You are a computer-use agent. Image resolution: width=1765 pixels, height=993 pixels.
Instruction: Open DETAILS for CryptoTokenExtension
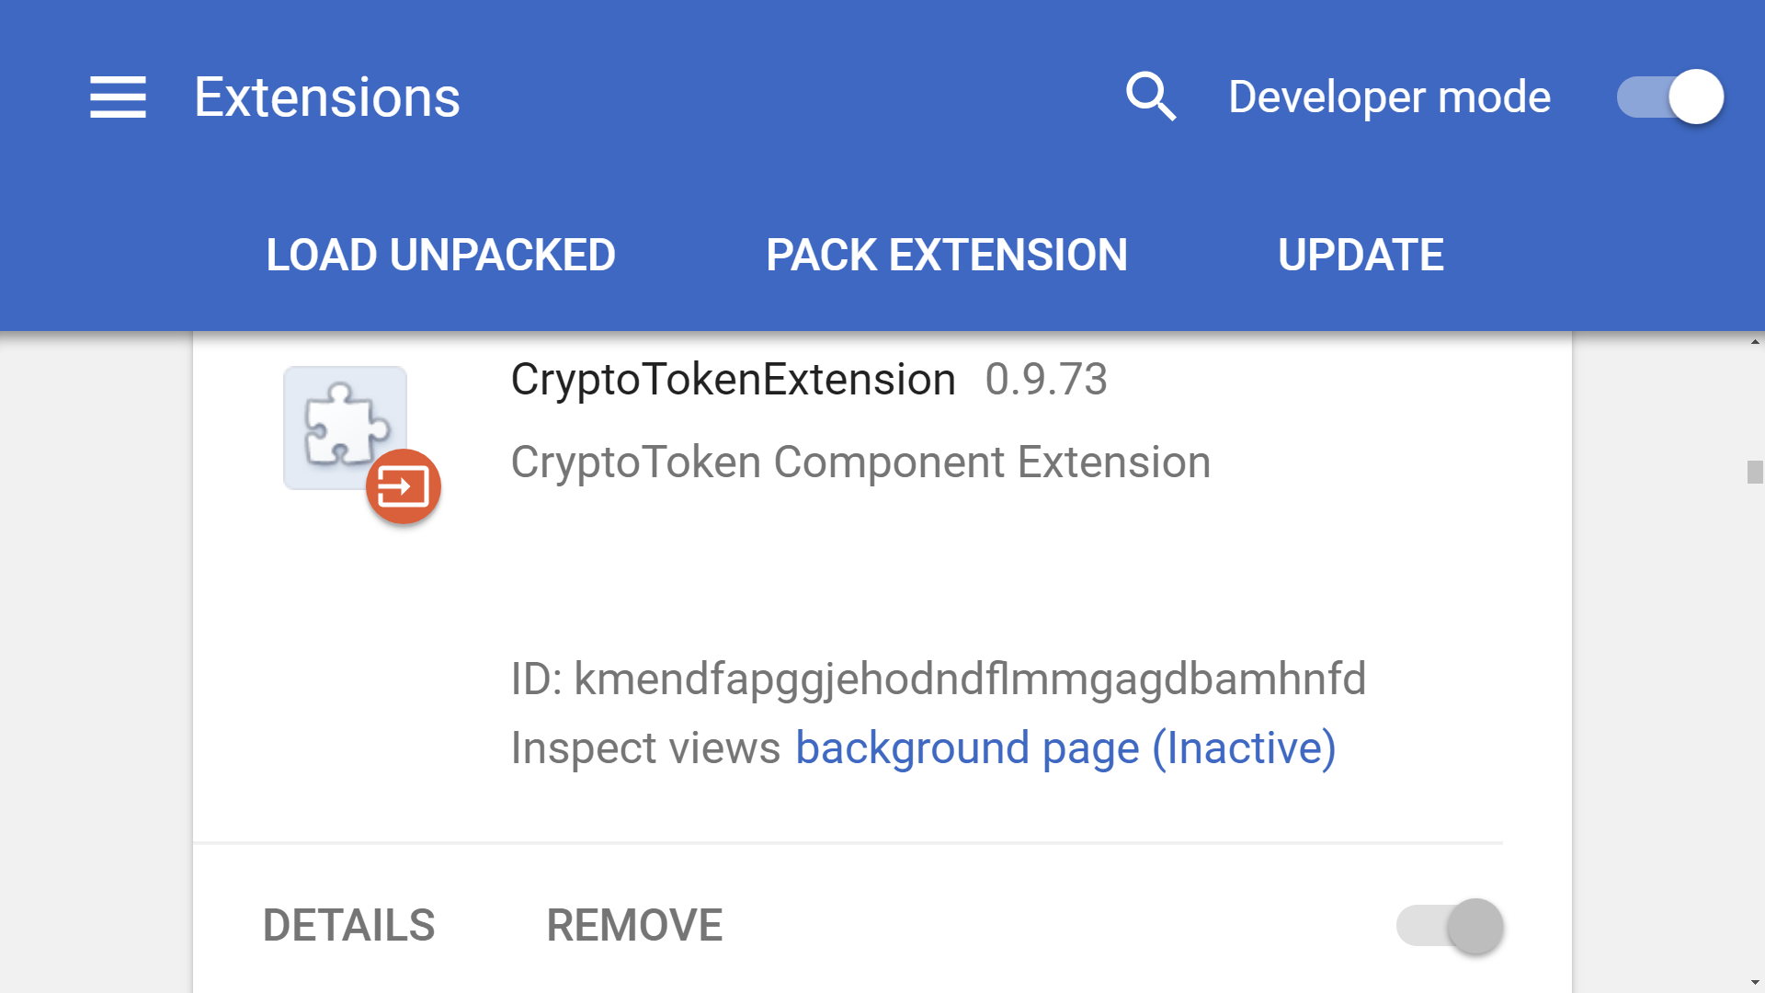click(x=348, y=925)
